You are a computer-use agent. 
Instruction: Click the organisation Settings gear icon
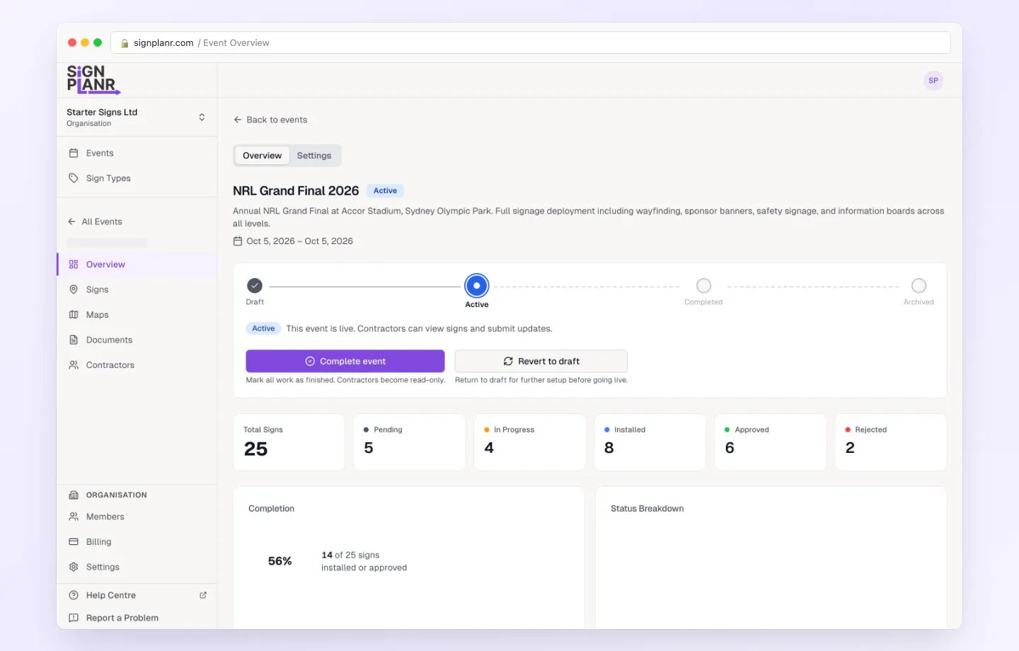[74, 568]
